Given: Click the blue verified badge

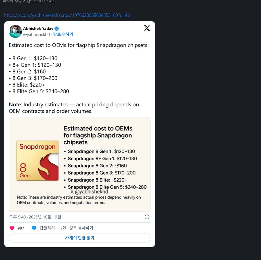Looking at the screenshot, I should 57,28.
